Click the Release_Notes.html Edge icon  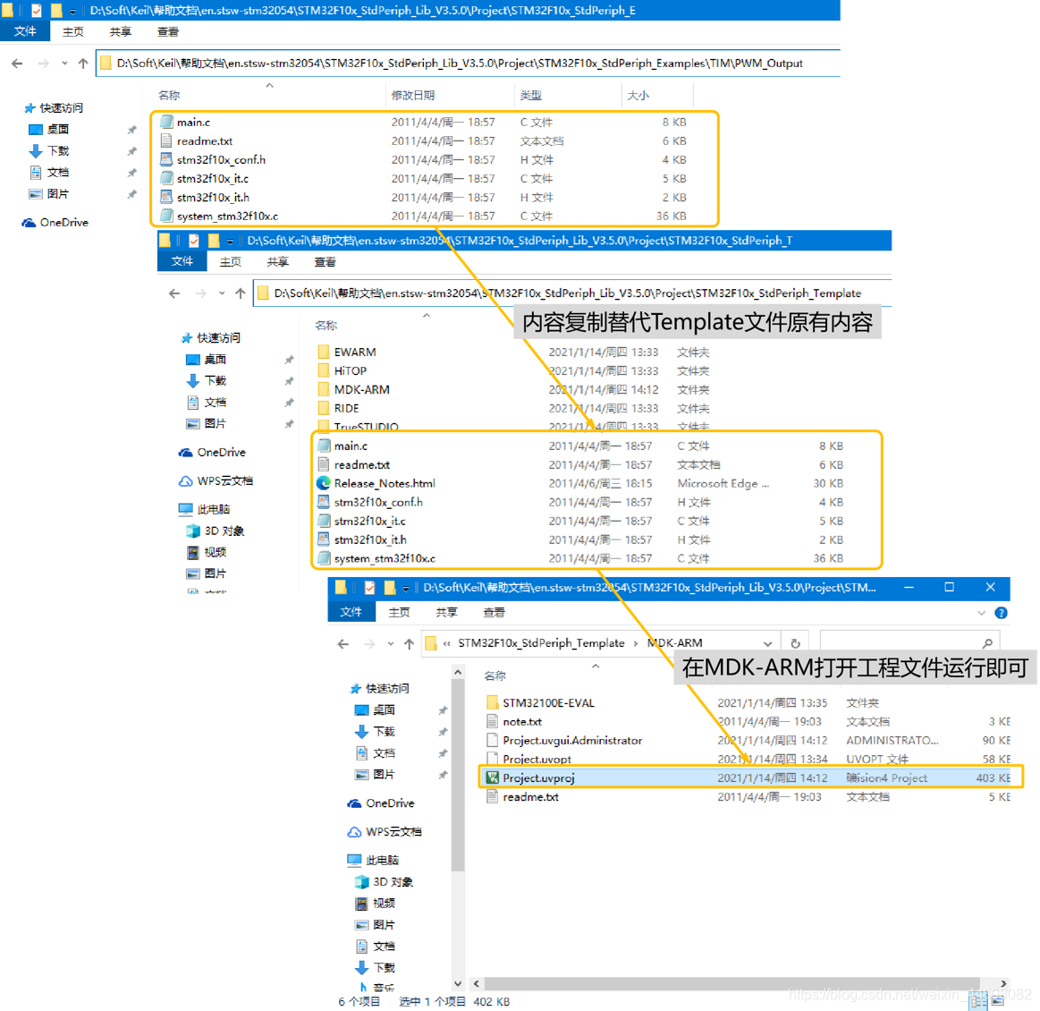click(324, 483)
